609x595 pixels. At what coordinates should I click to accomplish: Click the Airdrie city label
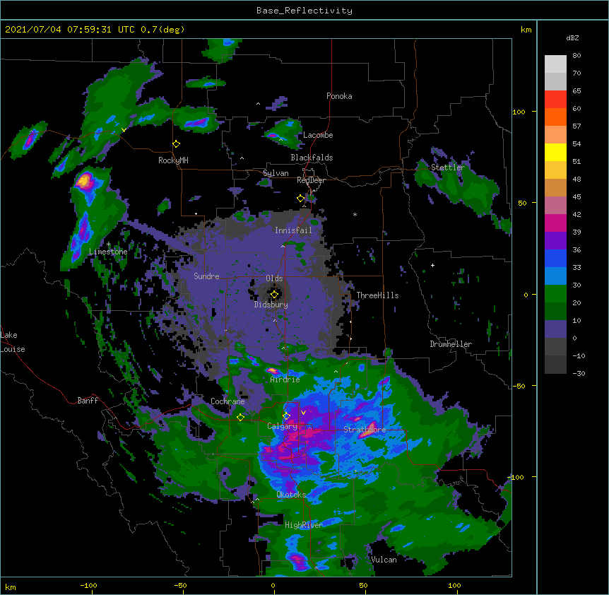pyautogui.click(x=285, y=379)
